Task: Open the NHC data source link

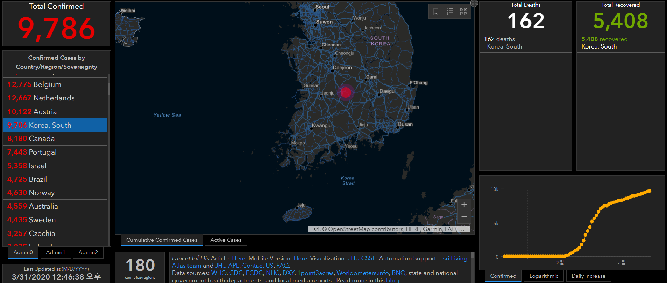Action: (272, 273)
